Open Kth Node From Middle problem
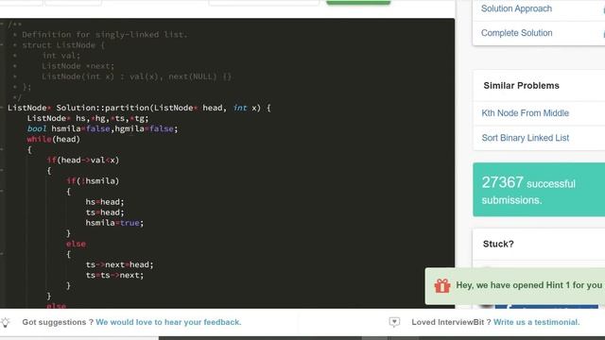The height and width of the screenshot is (340, 605). tap(526, 113)
